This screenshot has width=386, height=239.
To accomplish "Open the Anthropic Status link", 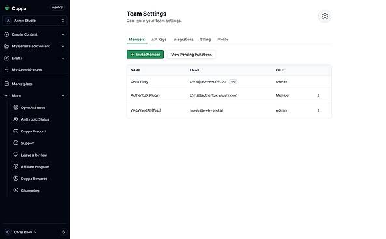I will tap(35, 120).
